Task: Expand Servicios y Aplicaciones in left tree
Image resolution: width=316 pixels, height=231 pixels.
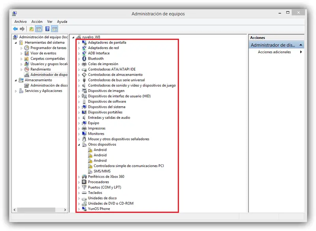Action: (x=16, y=91)
